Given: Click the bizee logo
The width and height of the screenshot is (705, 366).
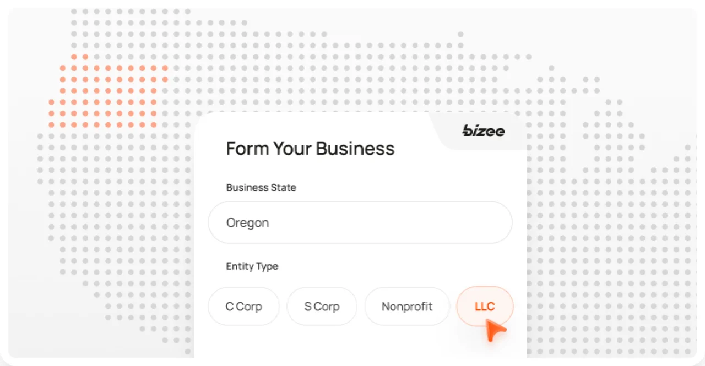Looking at the screenshot, I should tap(483, 131).
